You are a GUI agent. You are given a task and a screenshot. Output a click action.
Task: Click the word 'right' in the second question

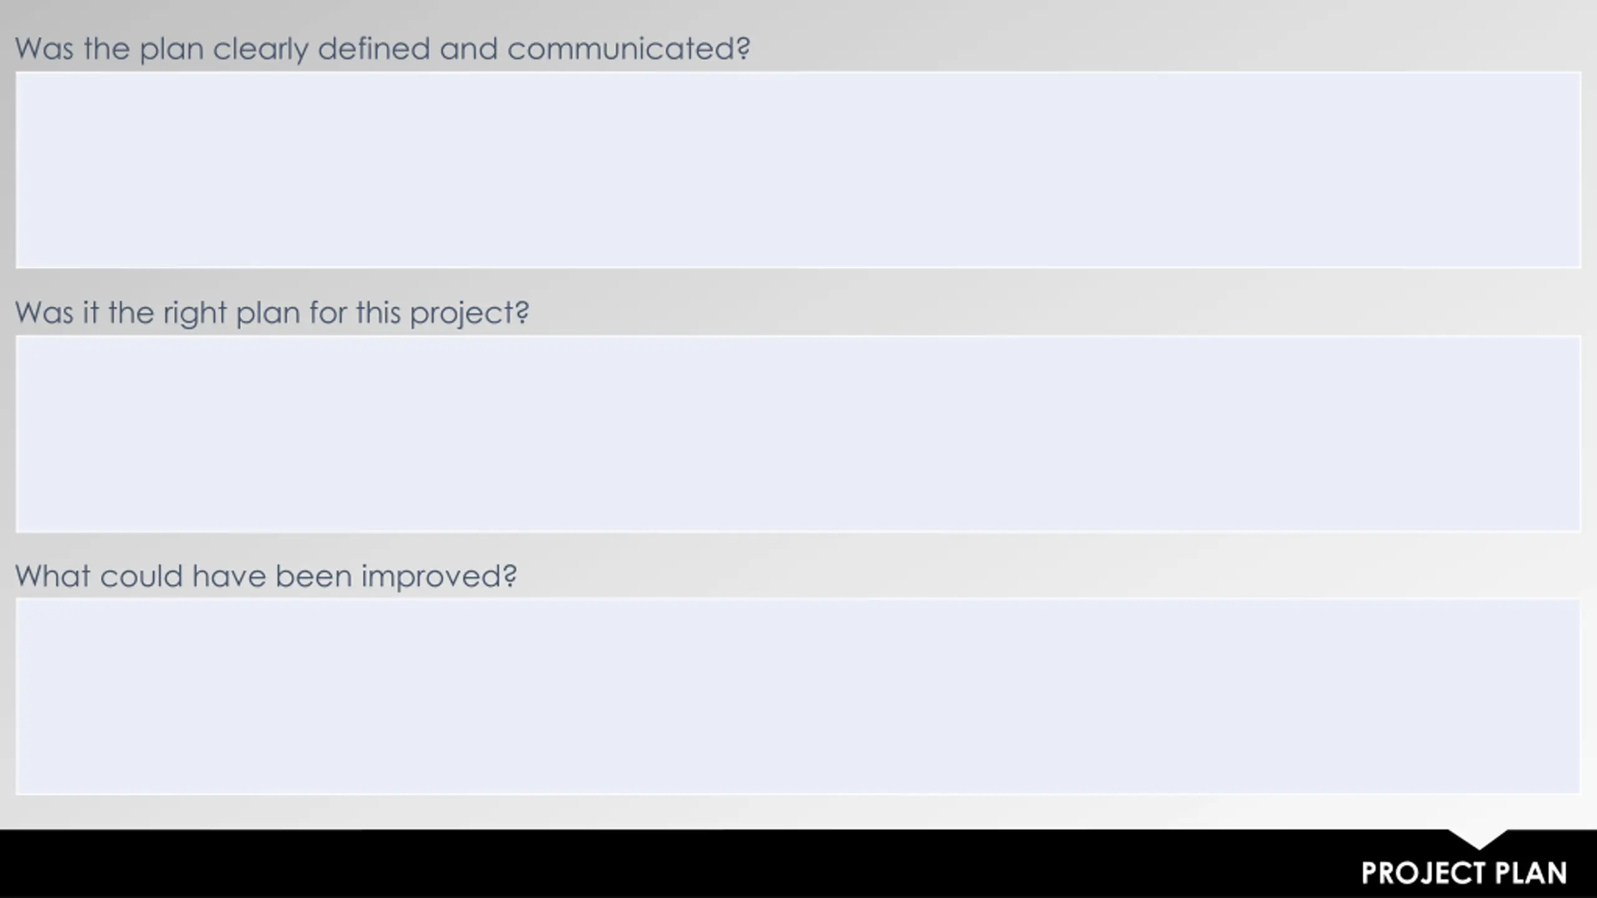[x=195, y=314]
